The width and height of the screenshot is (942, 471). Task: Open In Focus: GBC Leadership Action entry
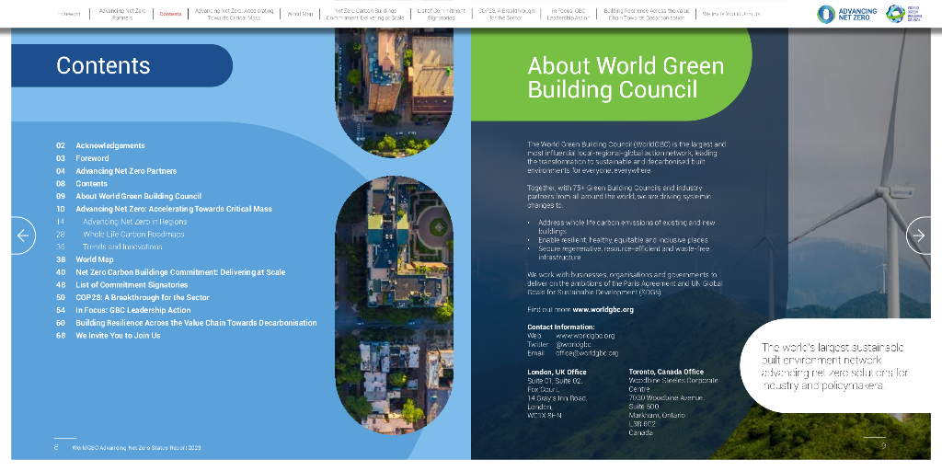click(x=132, y=310)
